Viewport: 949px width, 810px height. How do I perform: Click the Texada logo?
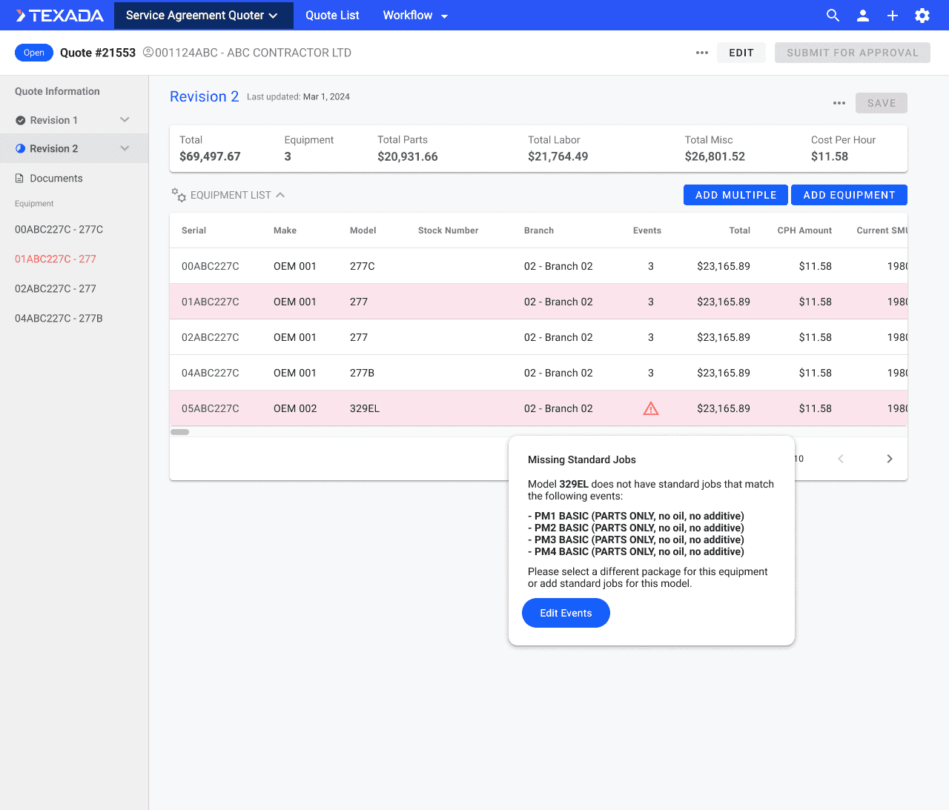pos(60,16)
